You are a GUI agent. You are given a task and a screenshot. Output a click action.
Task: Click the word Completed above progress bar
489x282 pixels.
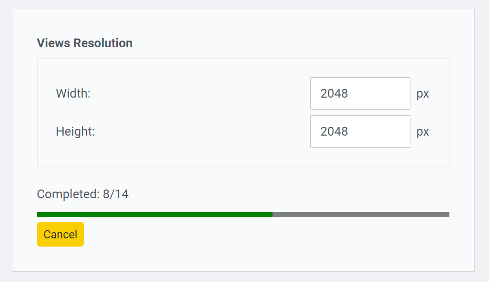click(66, 194)
